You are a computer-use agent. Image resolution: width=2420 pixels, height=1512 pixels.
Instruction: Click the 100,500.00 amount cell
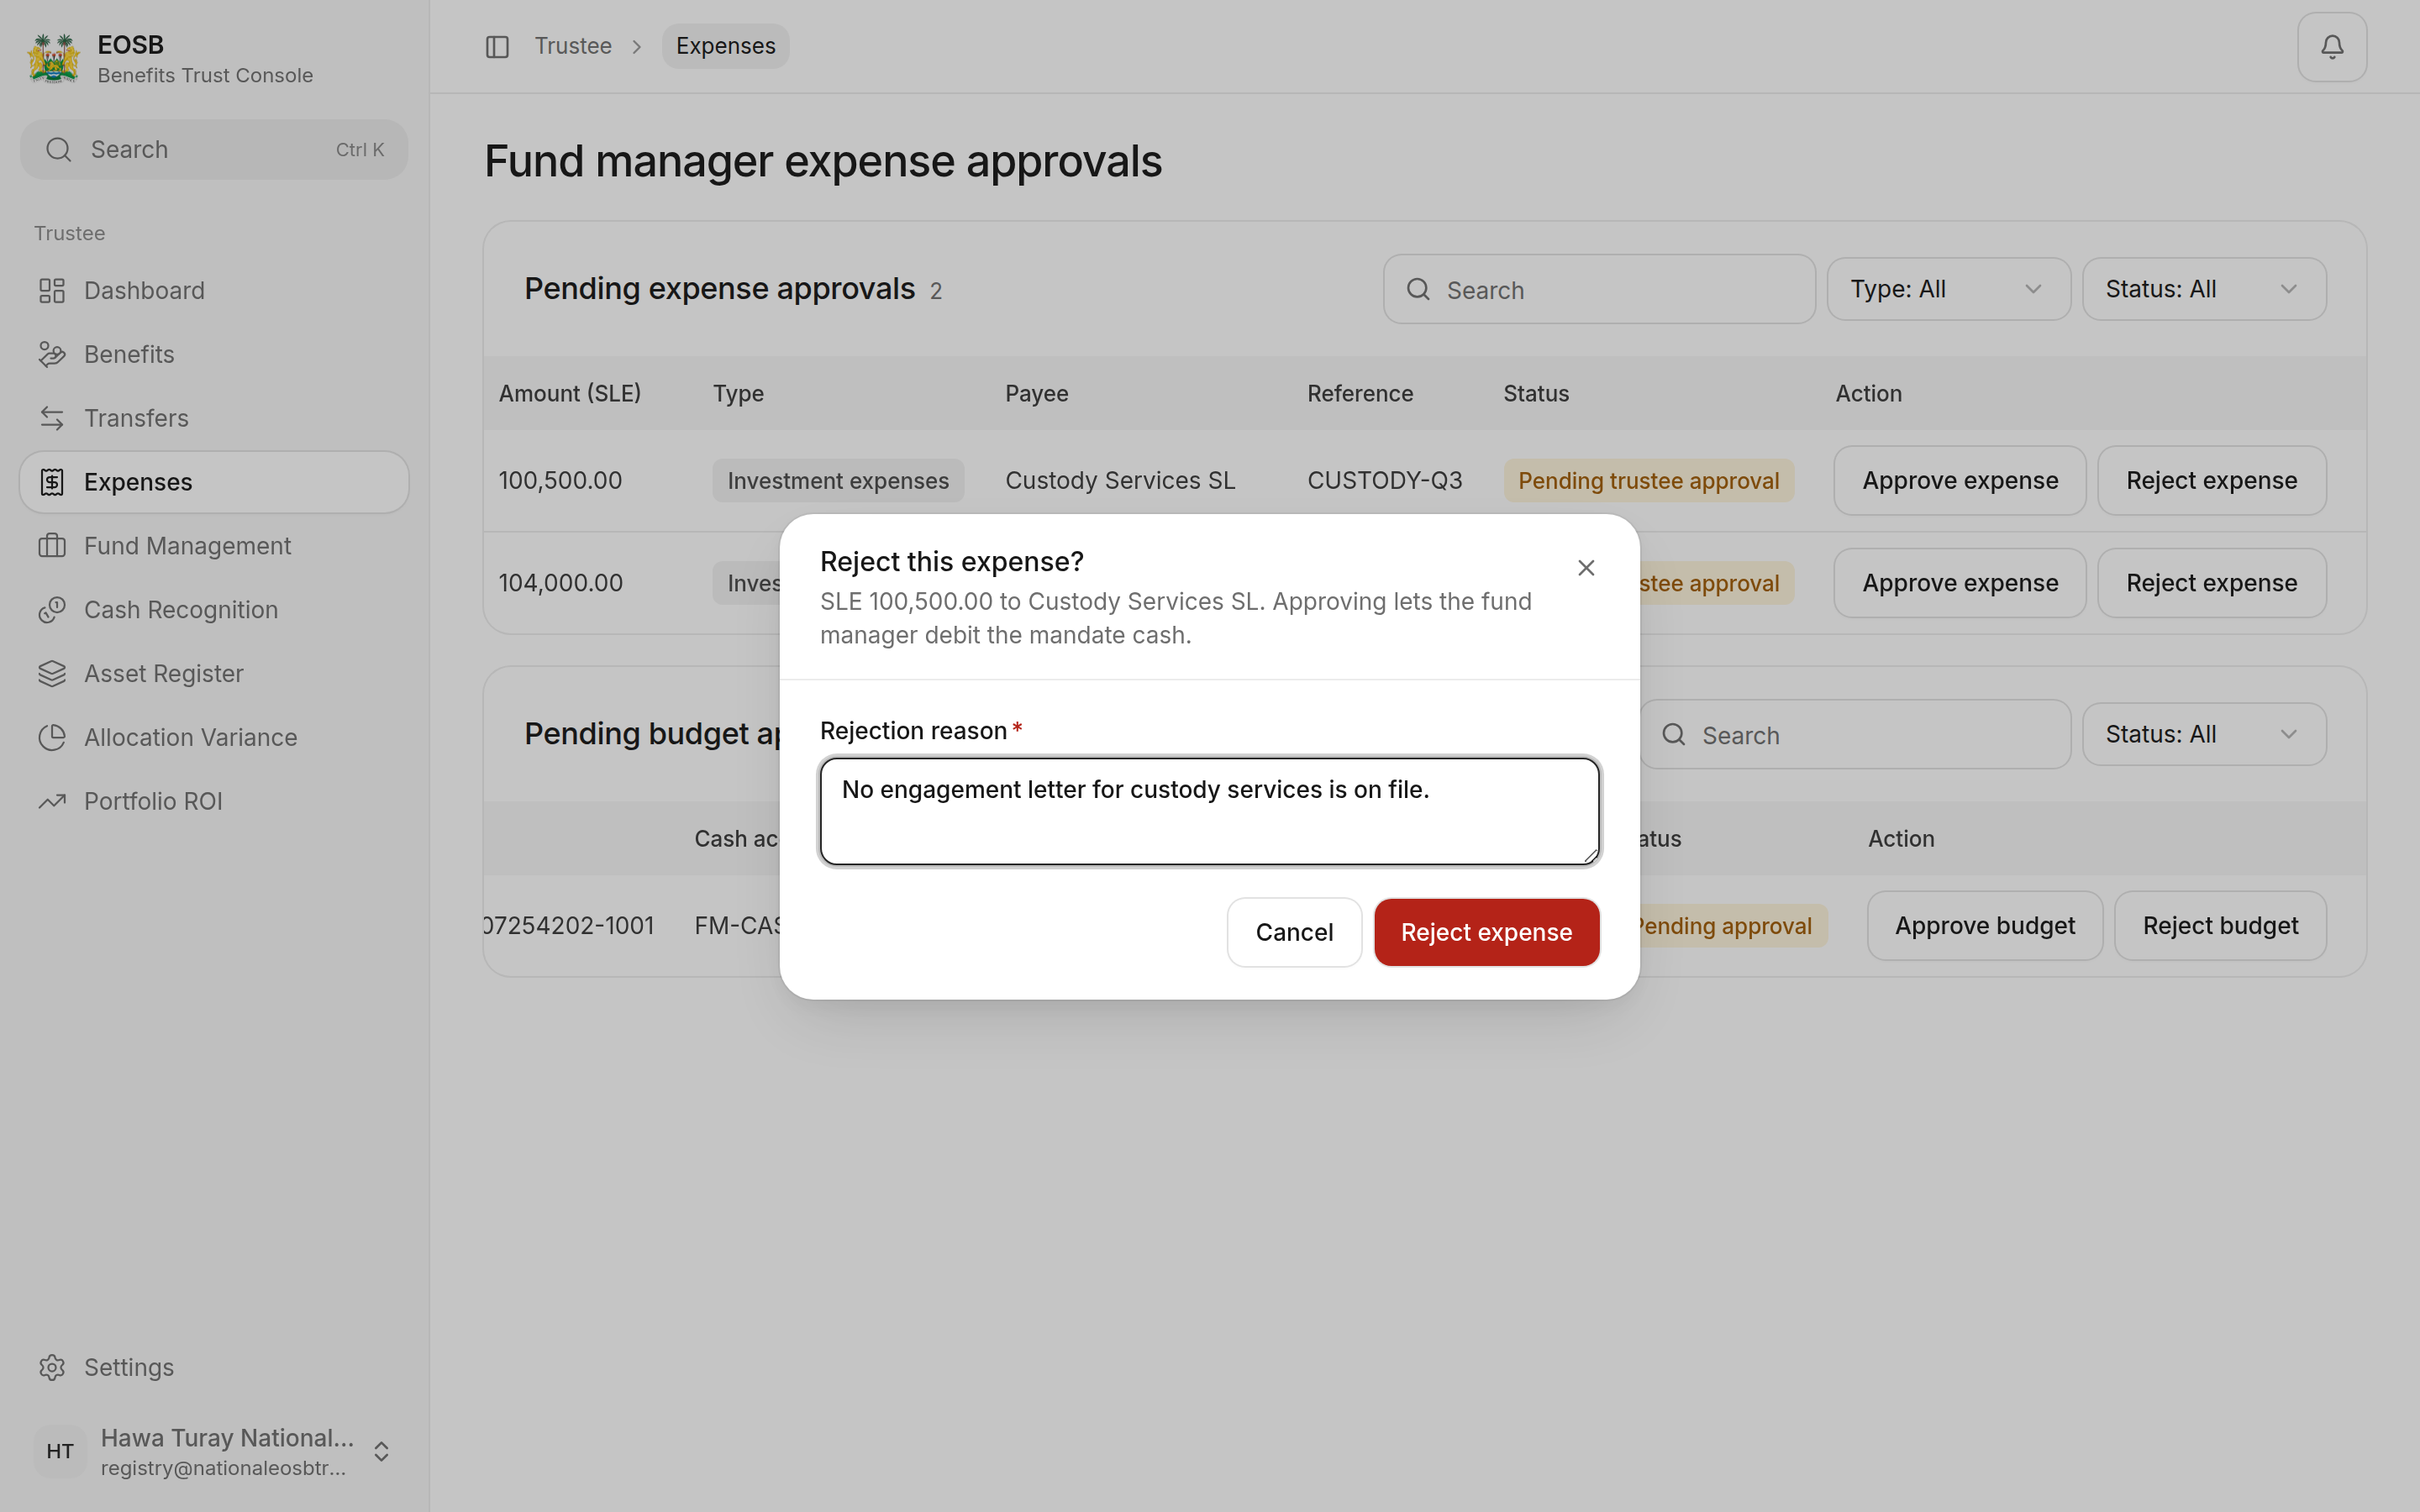point(561,481)
